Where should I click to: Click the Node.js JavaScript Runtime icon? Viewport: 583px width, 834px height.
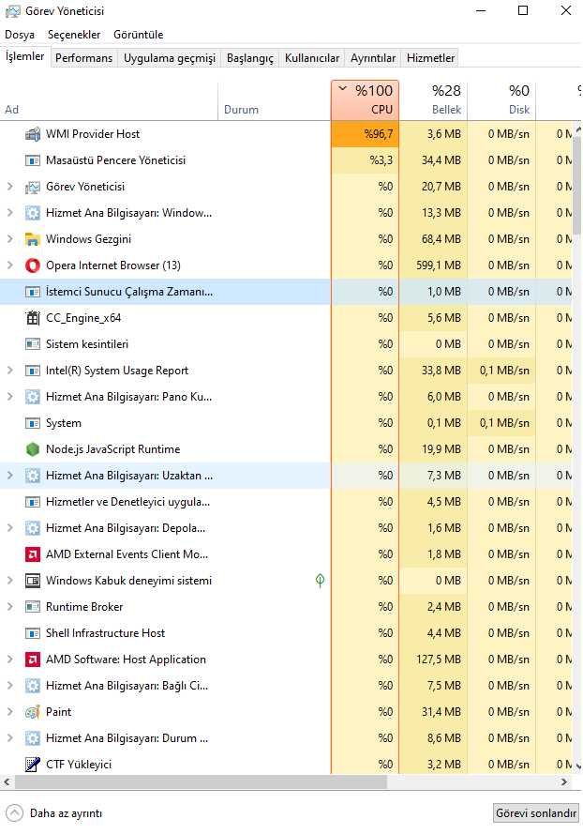tap(33, 449)
